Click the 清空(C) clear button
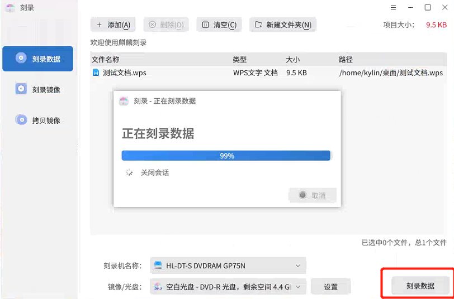Image resolution: width=454 pixels, height=299 pixels. 219,25
